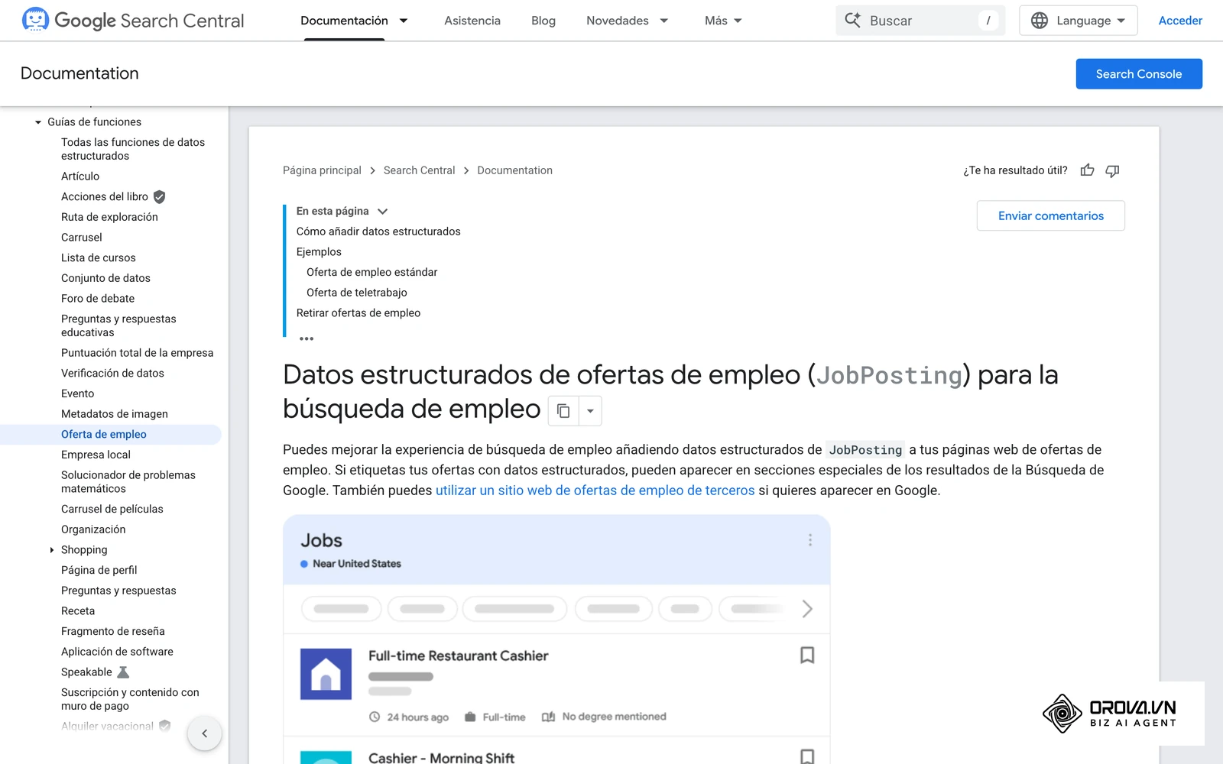This screenshot has height=764, width=1223.
Task: Click the Full-time Restaurant Cashier company logo
Action: click(x=326, y=674)
